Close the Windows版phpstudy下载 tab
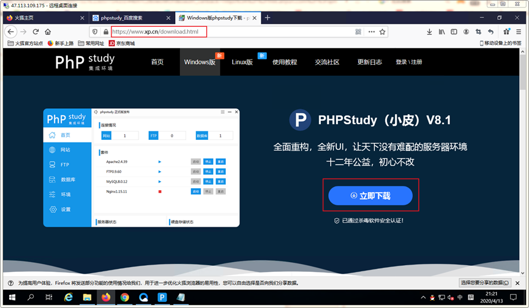Viewport: 529px width, 308px height. coord(255,18)
